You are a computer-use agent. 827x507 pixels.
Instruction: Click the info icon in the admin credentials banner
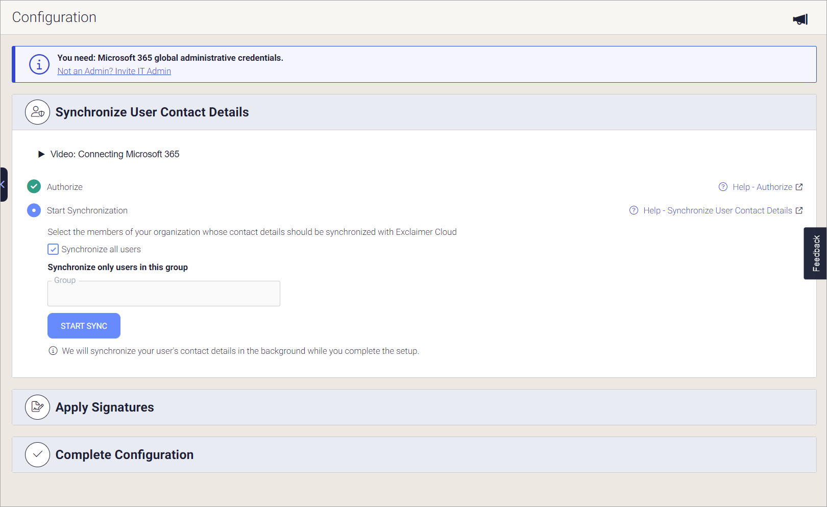pyautogui.click(x=39, y=64)
